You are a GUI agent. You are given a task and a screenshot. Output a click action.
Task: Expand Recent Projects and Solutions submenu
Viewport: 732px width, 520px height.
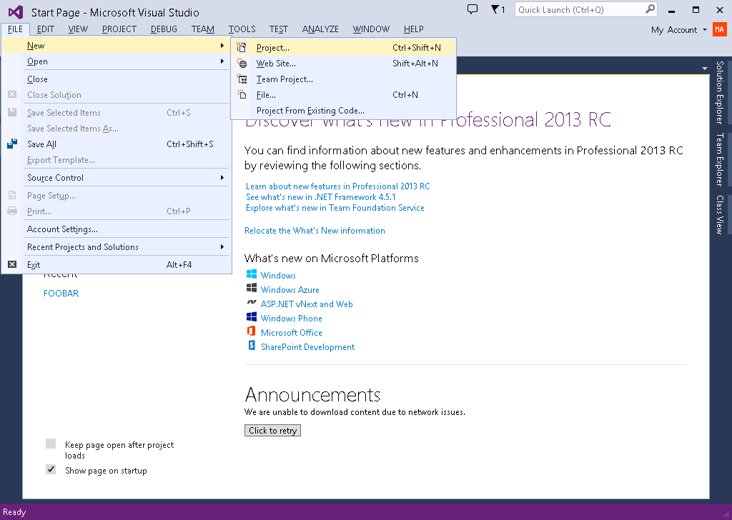tap(222, 246)
